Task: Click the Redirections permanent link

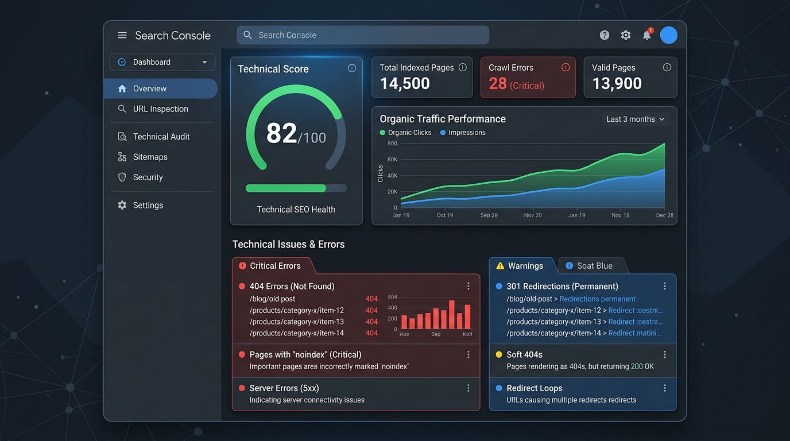Action: [598, 299]
